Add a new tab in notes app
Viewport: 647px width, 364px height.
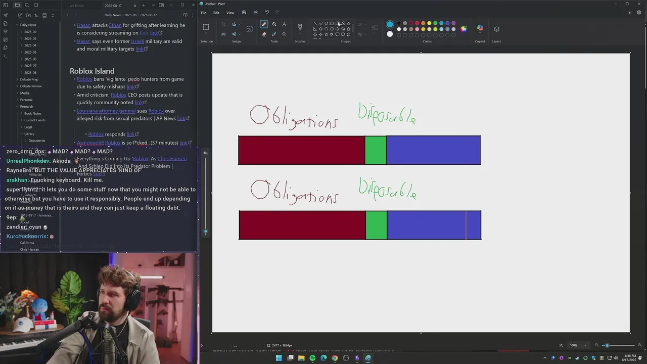[x=143, y=5]
